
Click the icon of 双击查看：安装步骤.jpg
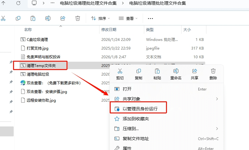(x=23, y=91)
